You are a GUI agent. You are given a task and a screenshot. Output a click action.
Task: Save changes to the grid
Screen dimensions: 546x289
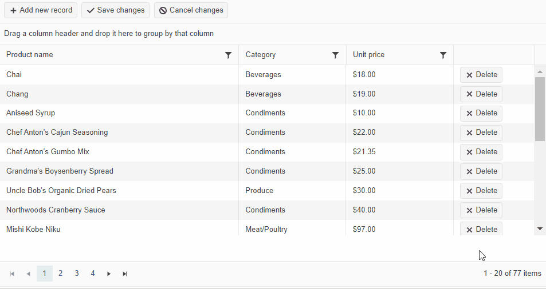click(116, 10)
